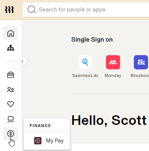Launch the Monday app tile

[113, 62]
